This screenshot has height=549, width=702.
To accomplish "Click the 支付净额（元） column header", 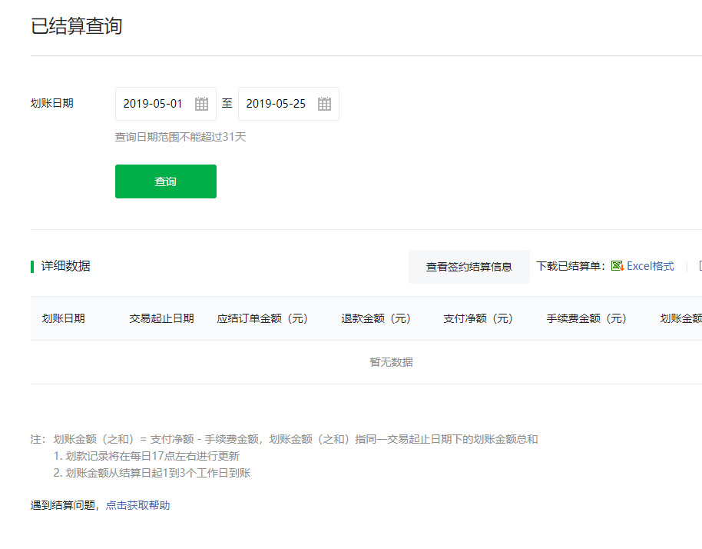I will (x=478, y=318).
